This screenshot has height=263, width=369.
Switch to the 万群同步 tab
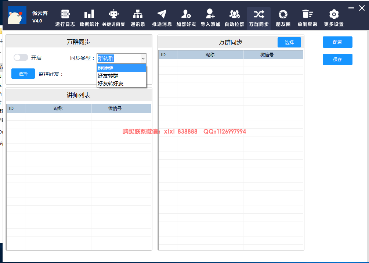tap(259, 18)
